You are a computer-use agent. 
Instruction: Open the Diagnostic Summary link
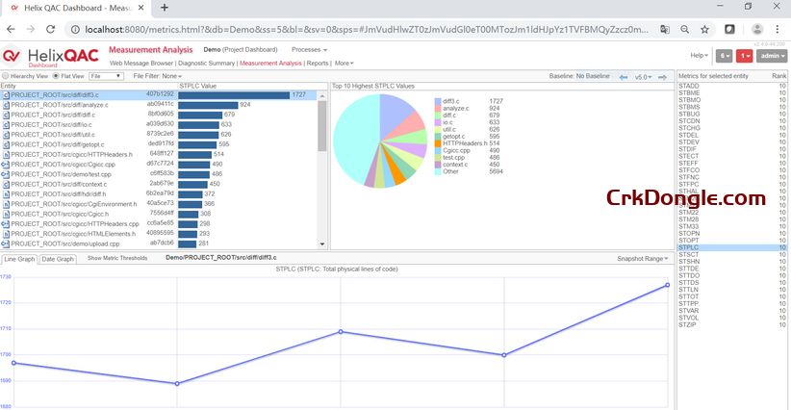pyautogui.click(x=207, y=63)
